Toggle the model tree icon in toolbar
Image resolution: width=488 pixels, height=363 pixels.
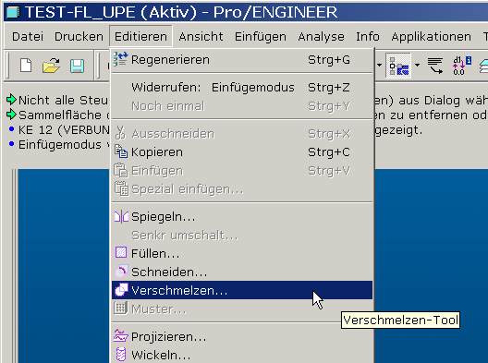tap(398, 66)
